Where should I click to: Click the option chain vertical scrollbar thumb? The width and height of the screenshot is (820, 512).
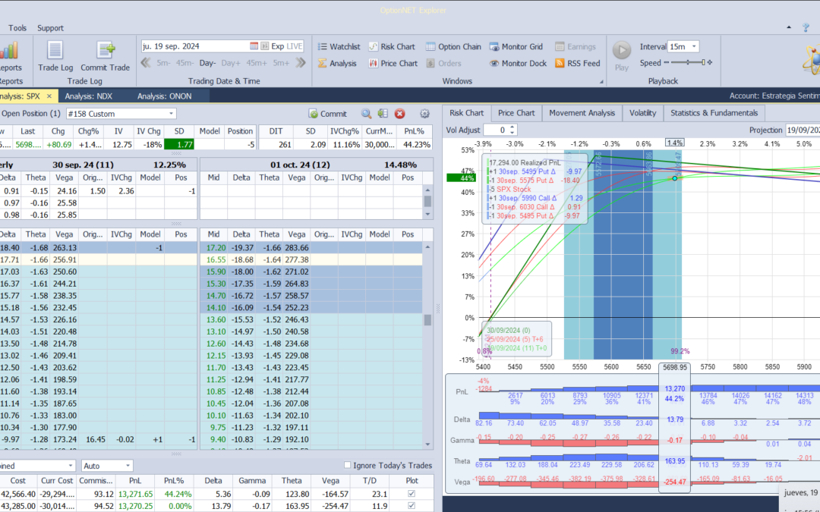(x=427, y=320)
